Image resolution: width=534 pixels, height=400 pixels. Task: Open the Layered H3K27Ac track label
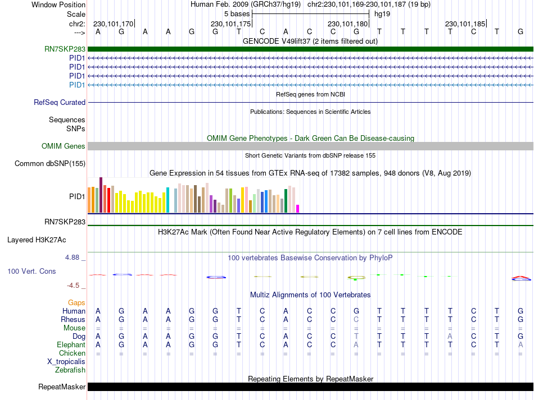[37, 240]
